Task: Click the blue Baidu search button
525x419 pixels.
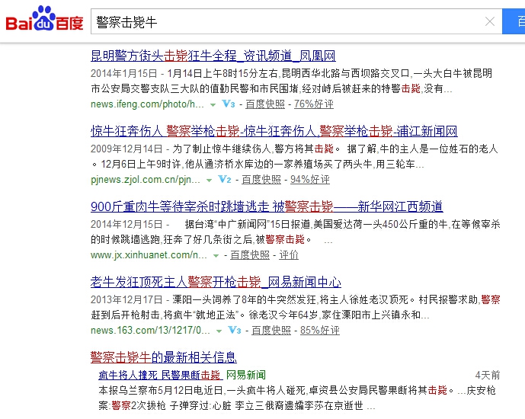Action: pyautogui.click(x=514, y=22)
